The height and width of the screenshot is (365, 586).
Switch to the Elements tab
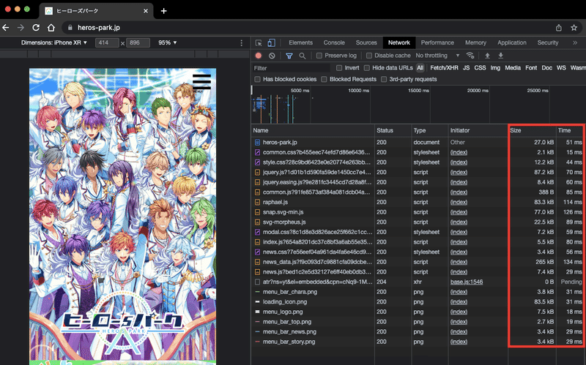point(300,42)
